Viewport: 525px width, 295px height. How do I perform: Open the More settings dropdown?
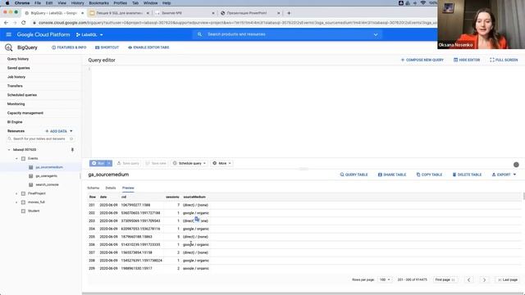click(x=221, y=163)
